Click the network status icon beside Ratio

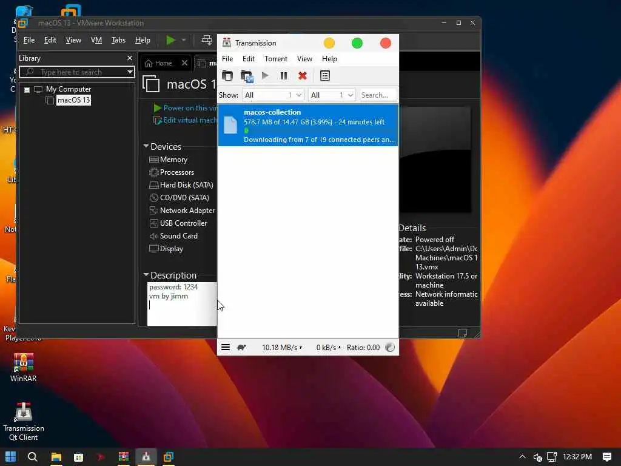pyautogui.click(x=390, y=348)
